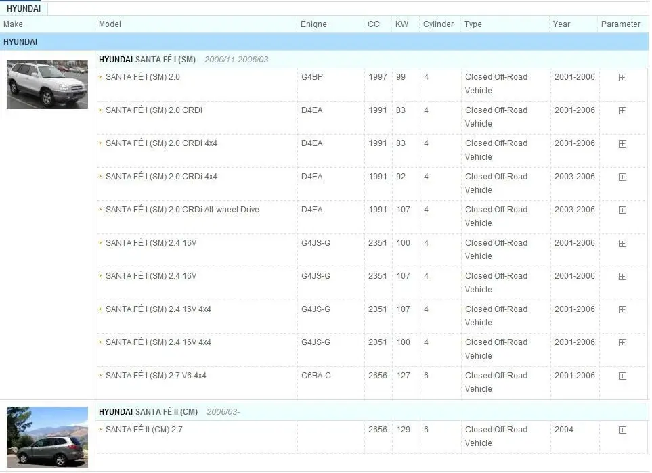This screenshot has height=473, width=652.
Task: Click plus icon for 2.4 16V 100 KW row
Action: [x=622, y=244]
